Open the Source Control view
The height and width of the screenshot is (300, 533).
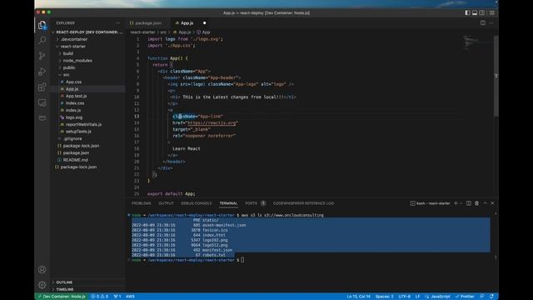click(x=42, y=56)
